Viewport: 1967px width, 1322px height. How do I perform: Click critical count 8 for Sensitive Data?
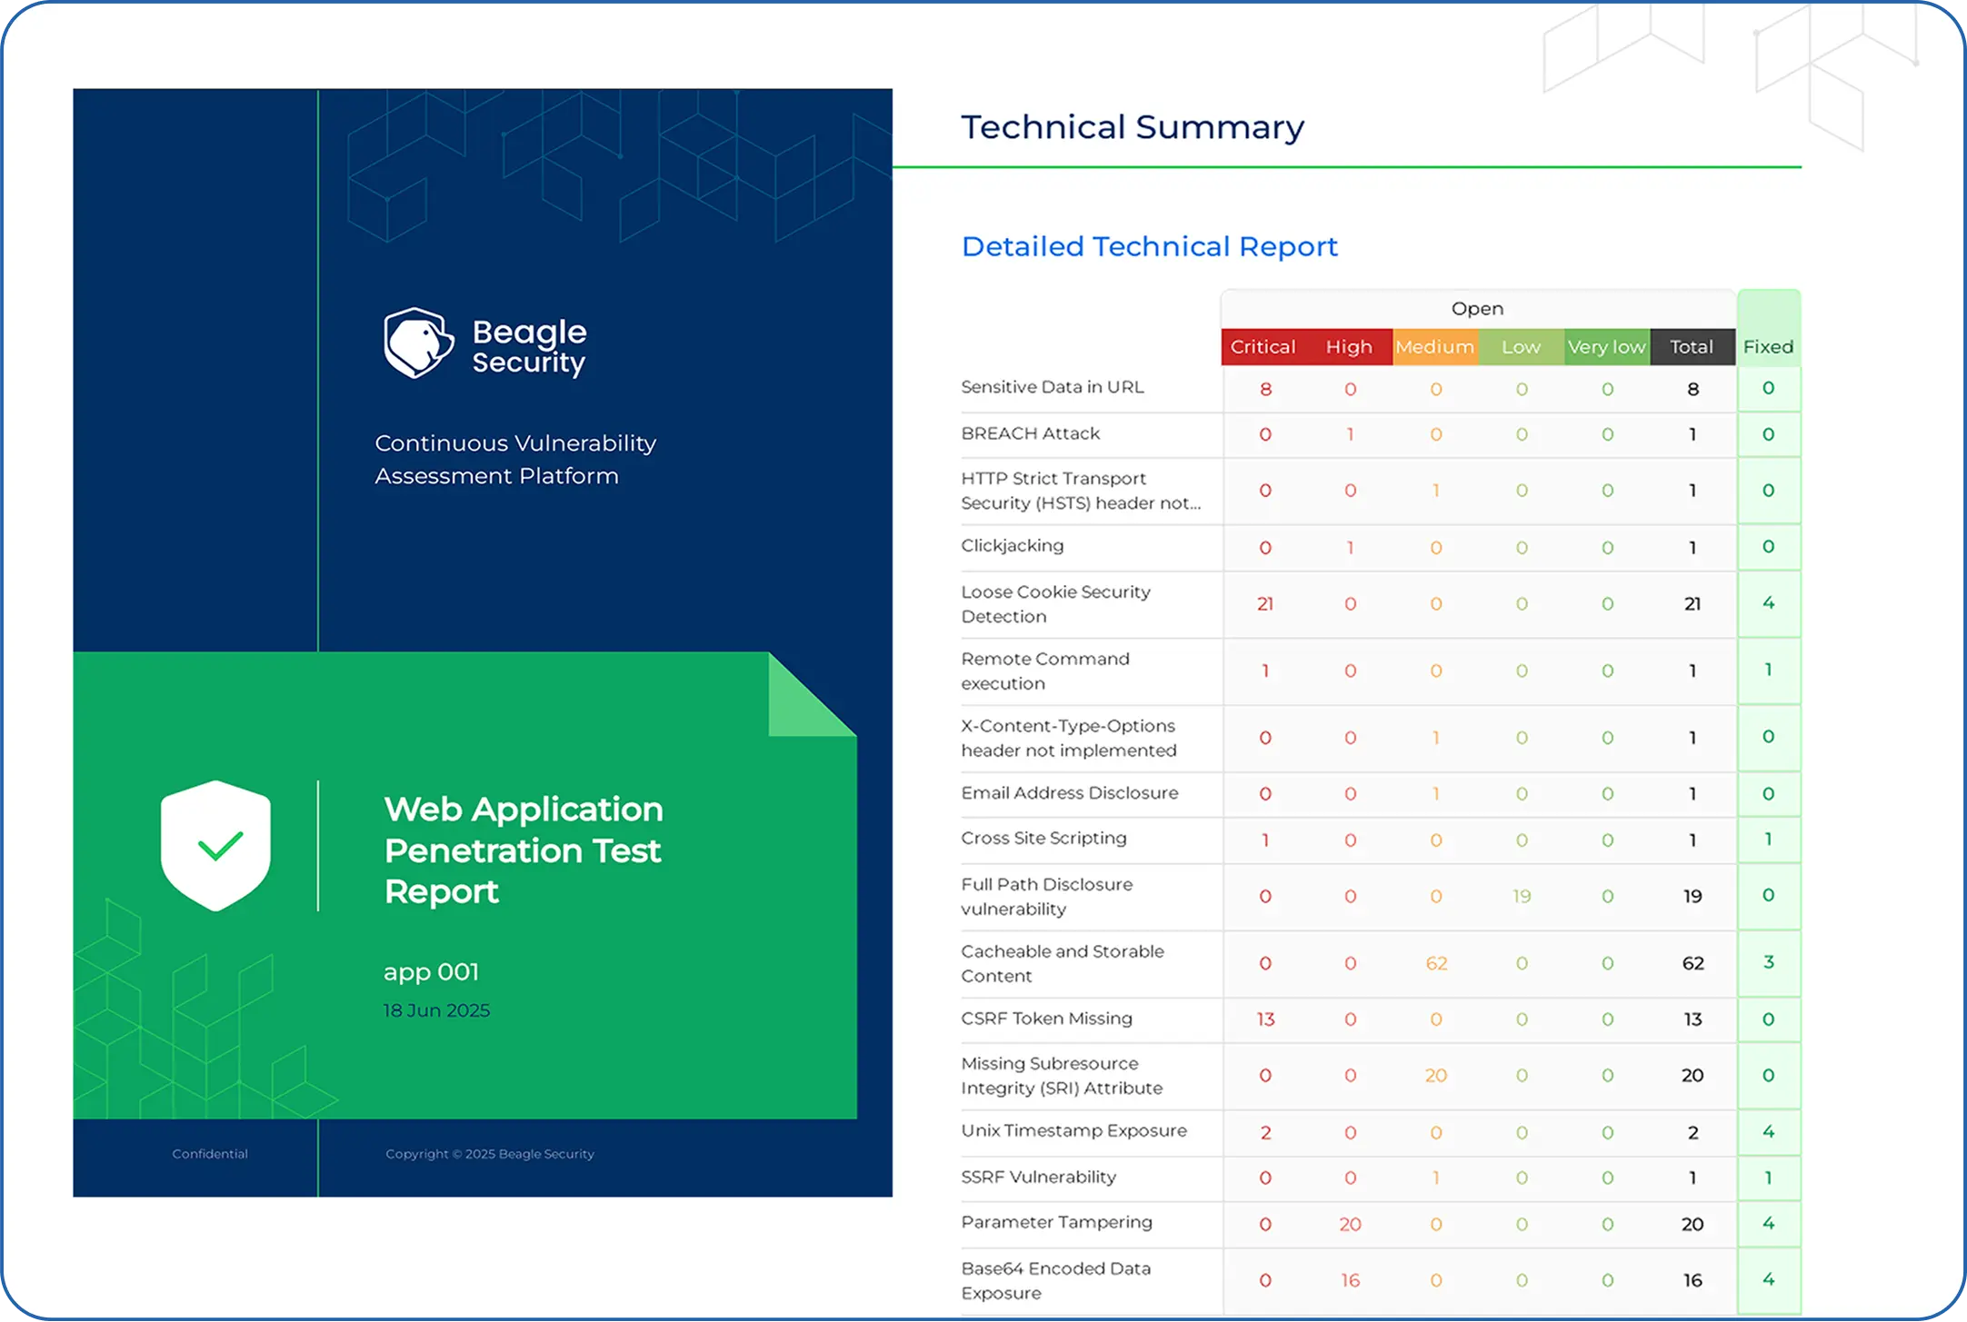pos(1265,390)
